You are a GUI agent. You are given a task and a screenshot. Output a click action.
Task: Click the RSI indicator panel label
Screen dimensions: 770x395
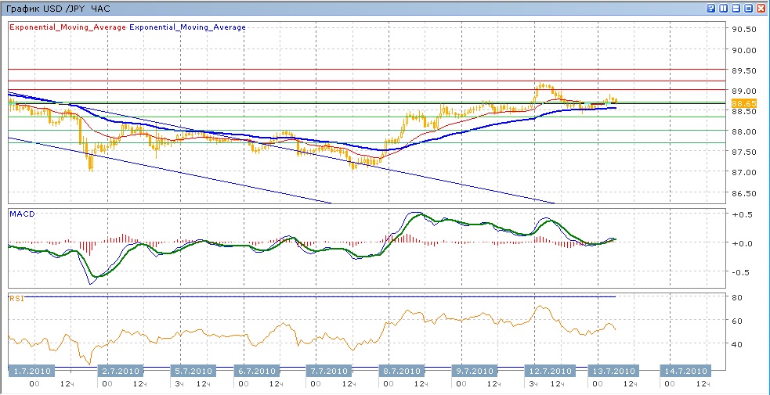click(x=16, y=297)
